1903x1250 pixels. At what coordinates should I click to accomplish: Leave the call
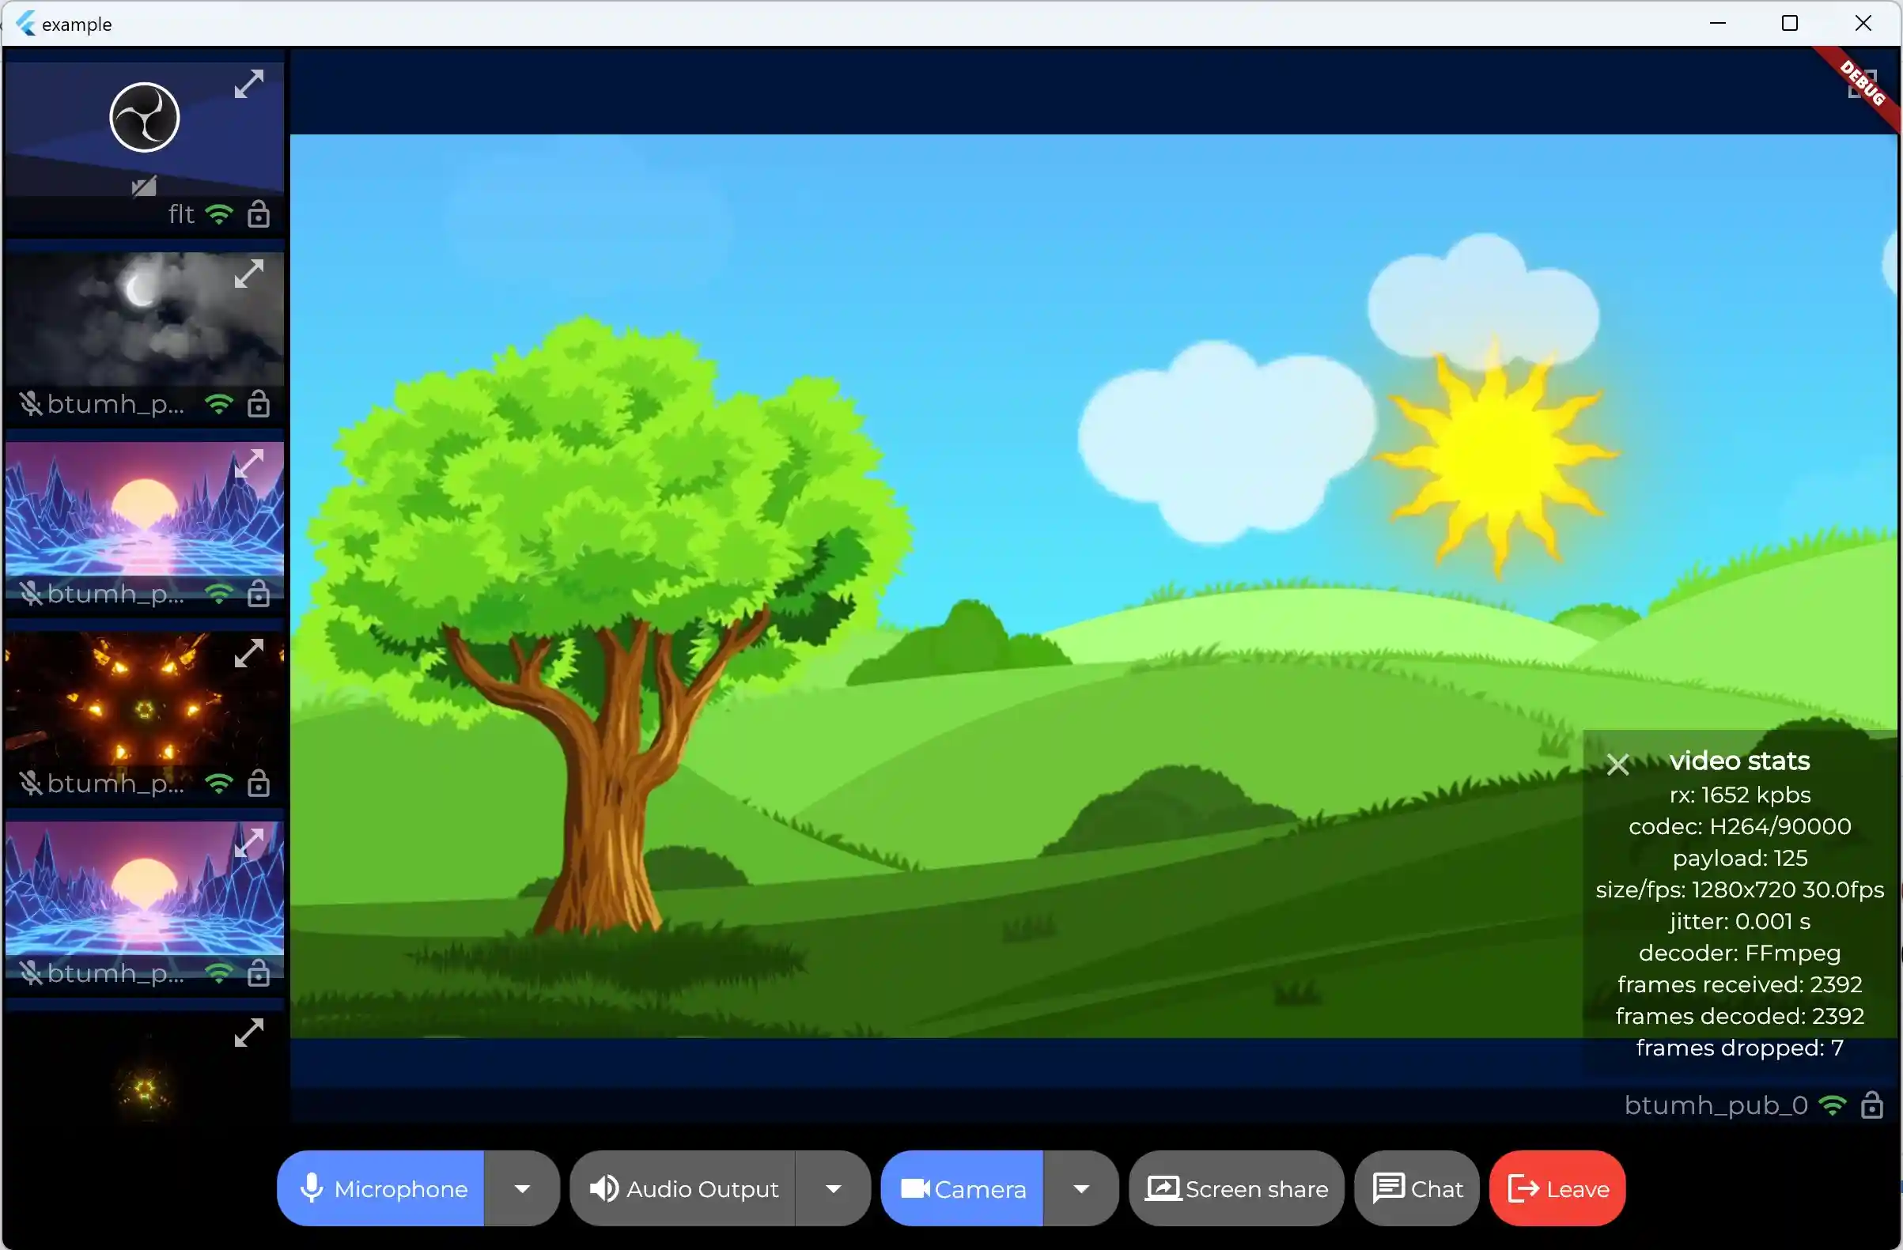click(x=1555, y=1188)
